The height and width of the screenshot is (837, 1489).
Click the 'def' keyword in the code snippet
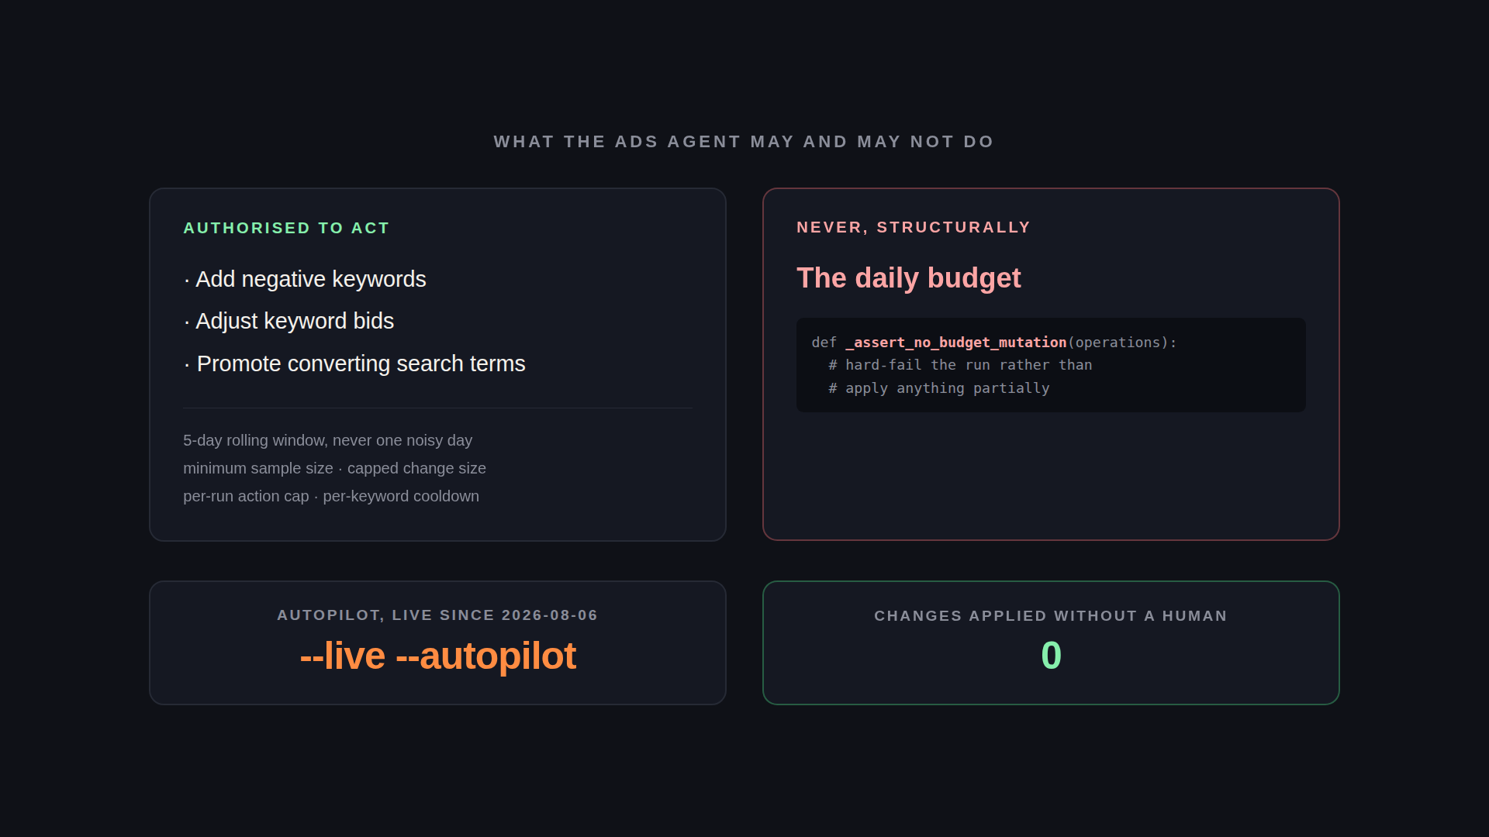824,342
